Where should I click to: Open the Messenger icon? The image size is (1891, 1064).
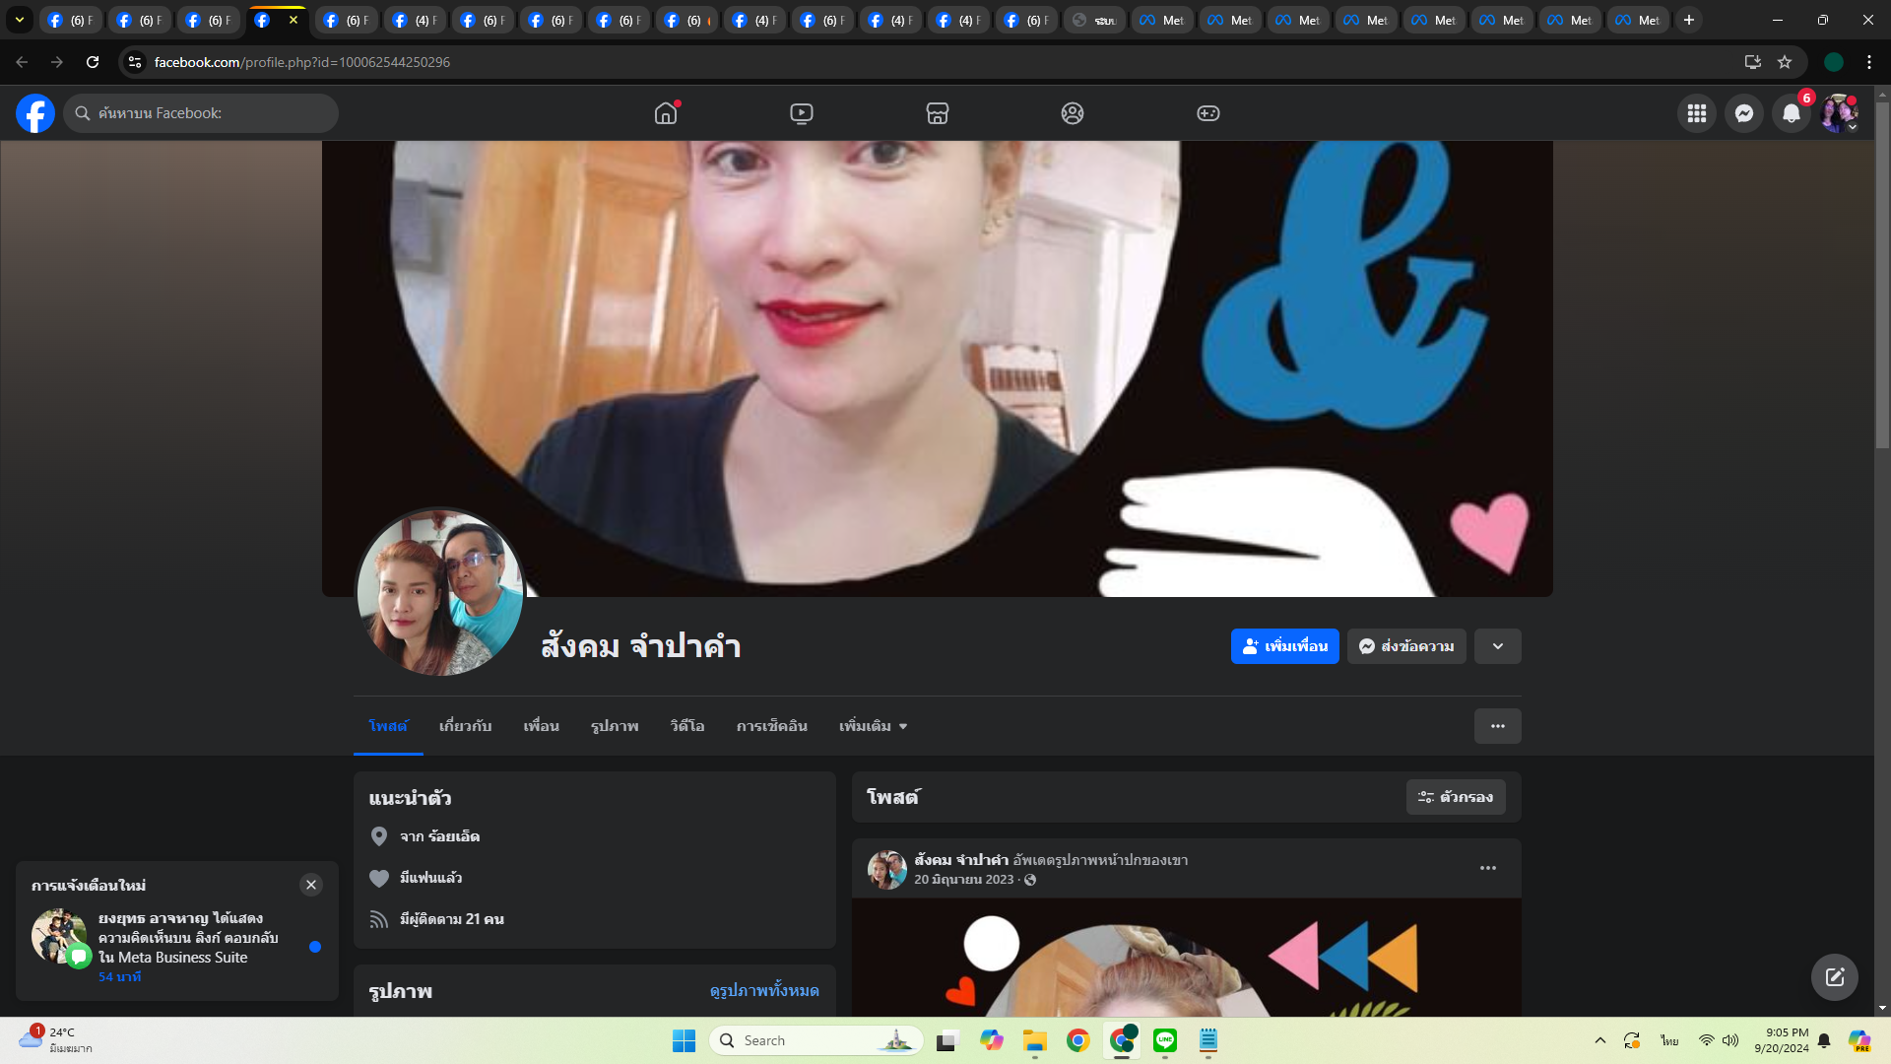pos(1743,113)
